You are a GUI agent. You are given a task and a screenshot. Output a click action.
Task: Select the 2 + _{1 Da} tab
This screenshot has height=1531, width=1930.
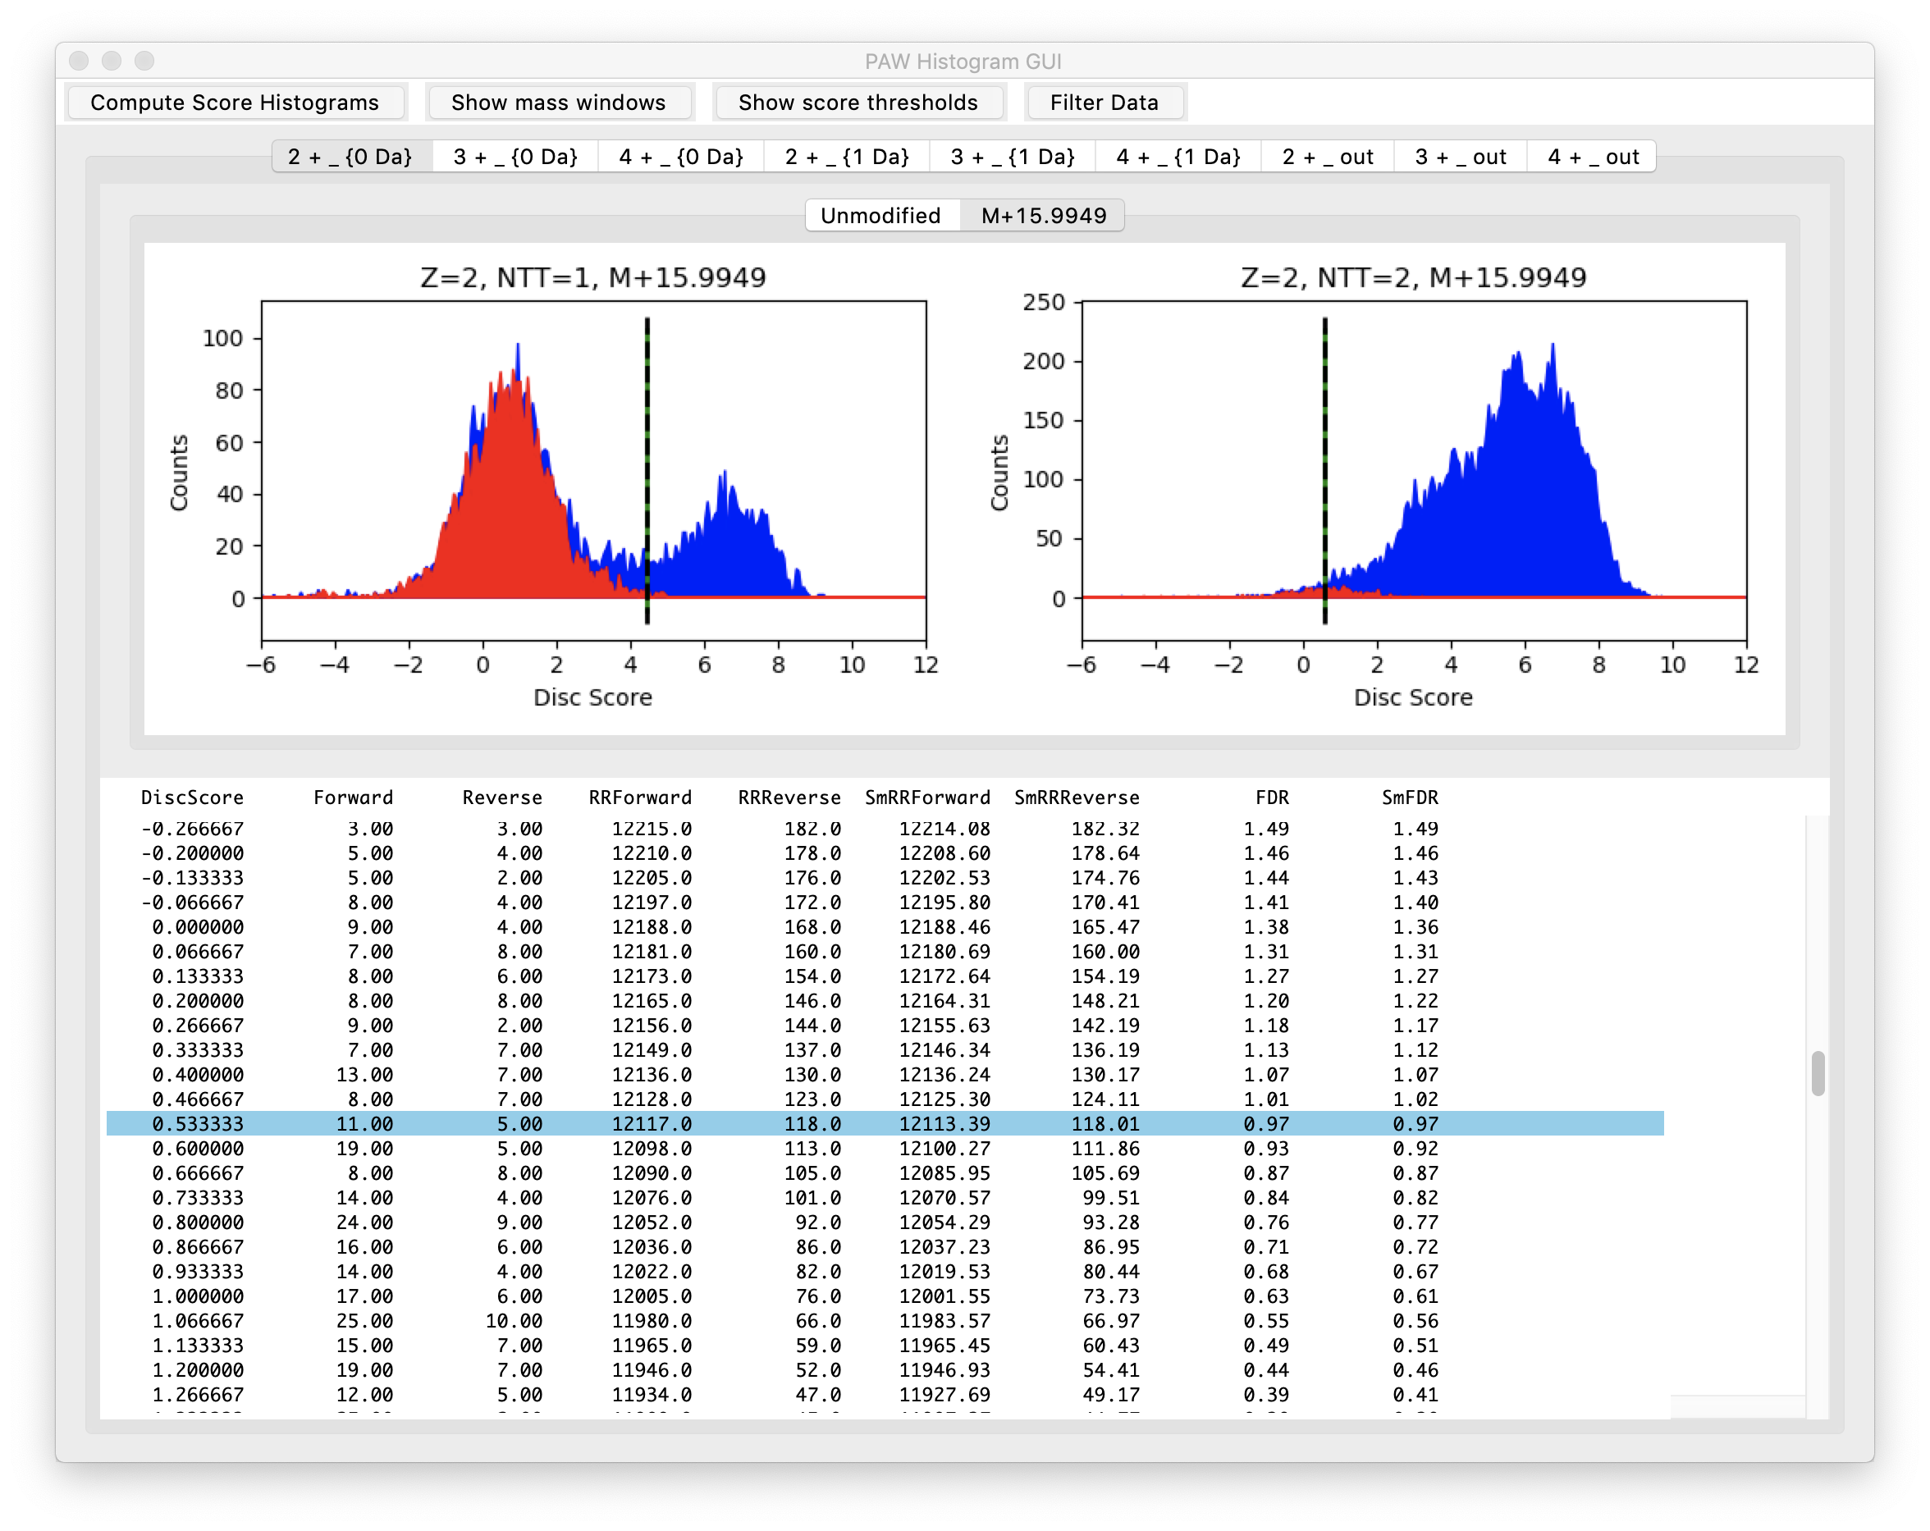(847, 157)
